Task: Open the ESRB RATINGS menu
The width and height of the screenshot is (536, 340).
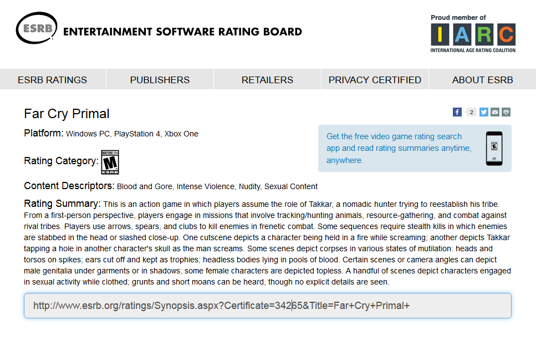Action: 53,80
